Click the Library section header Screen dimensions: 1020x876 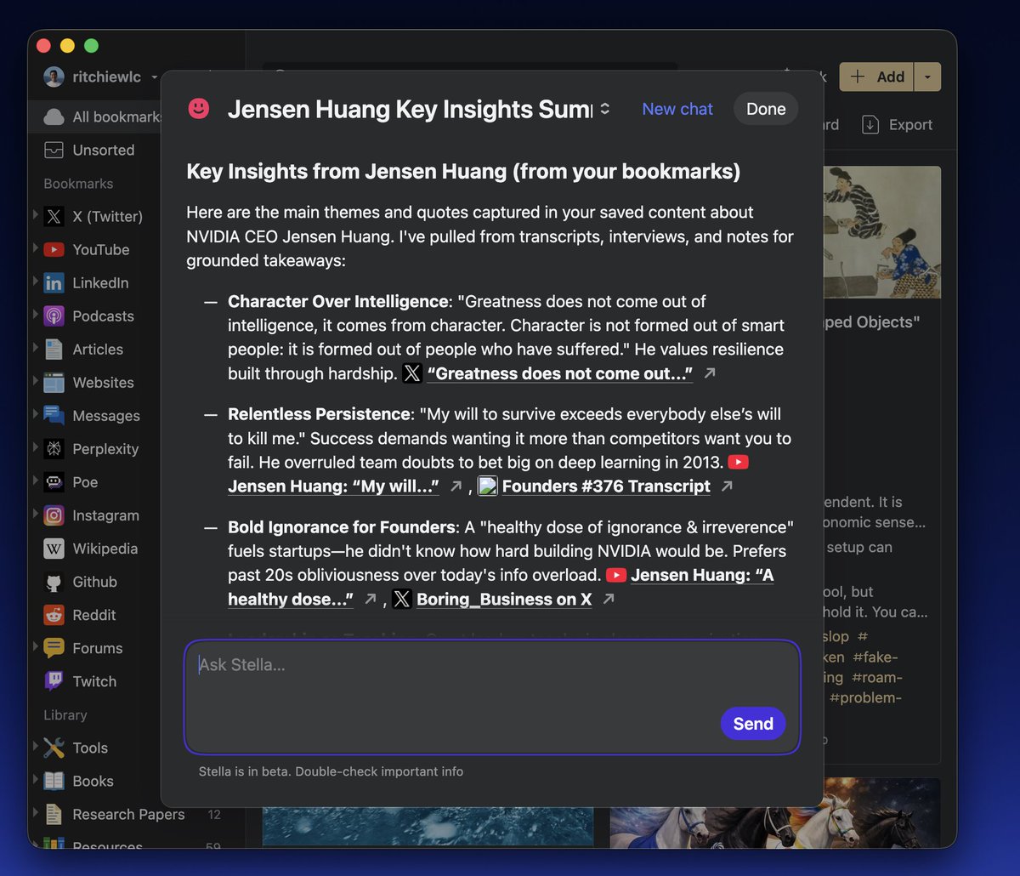tap(65, 715)
